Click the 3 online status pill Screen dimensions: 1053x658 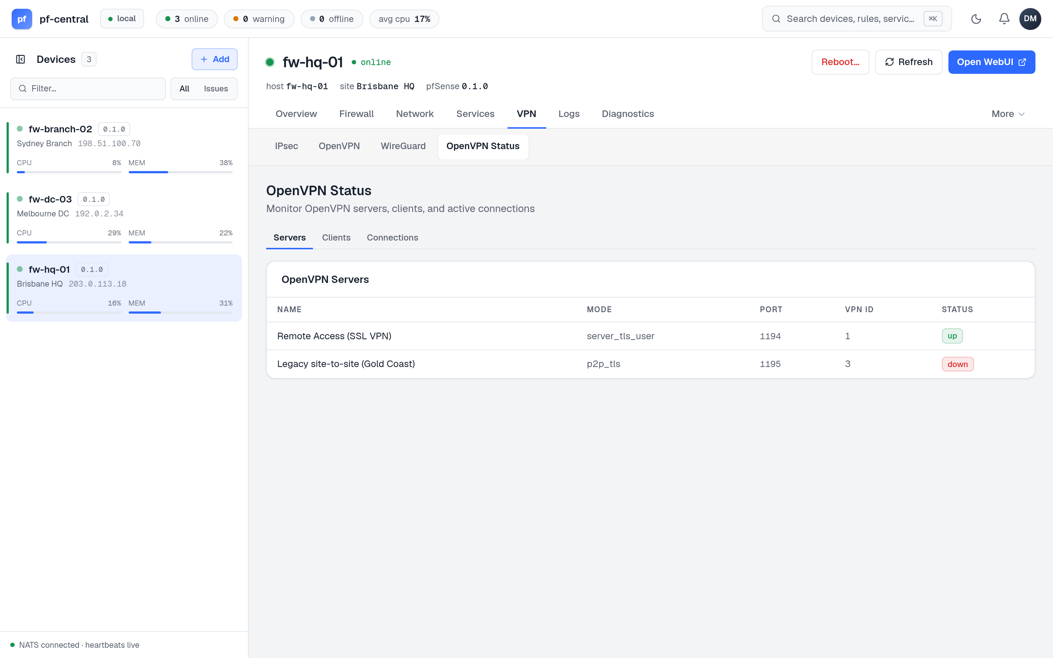point(187,19)
